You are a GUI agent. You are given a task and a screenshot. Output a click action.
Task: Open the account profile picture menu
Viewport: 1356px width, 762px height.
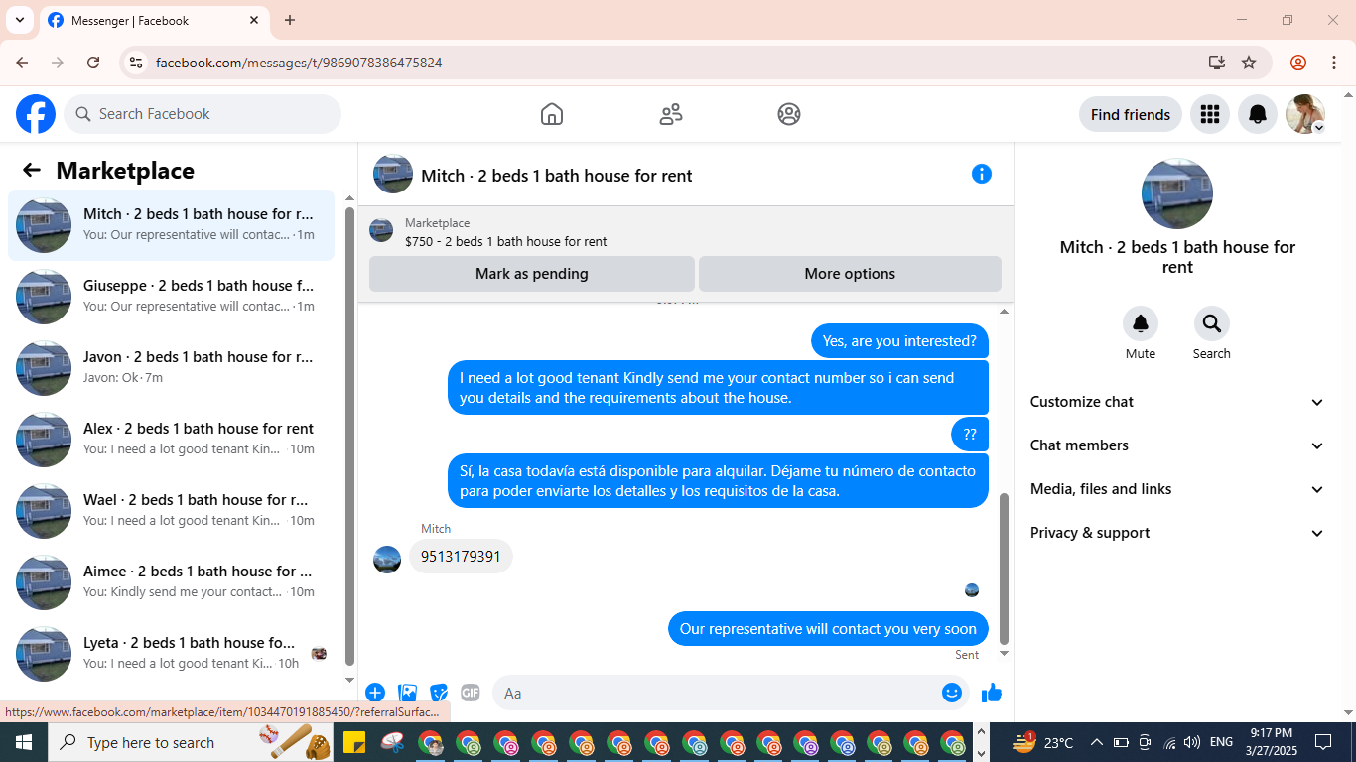click(1305, 114)
